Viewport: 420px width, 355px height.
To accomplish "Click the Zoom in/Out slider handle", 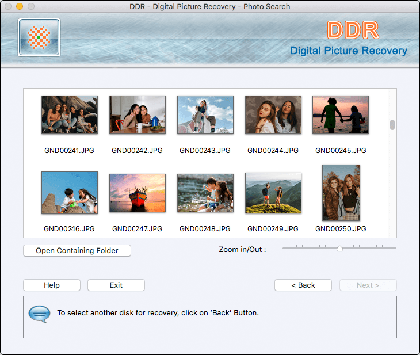I will click(x=339, y=249).
